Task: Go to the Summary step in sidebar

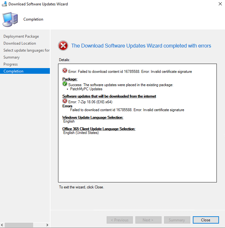Action: pos(11,57)
